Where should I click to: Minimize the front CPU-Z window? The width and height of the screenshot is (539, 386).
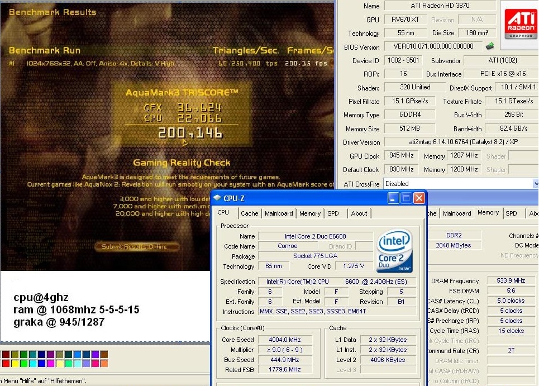point(393,198)
